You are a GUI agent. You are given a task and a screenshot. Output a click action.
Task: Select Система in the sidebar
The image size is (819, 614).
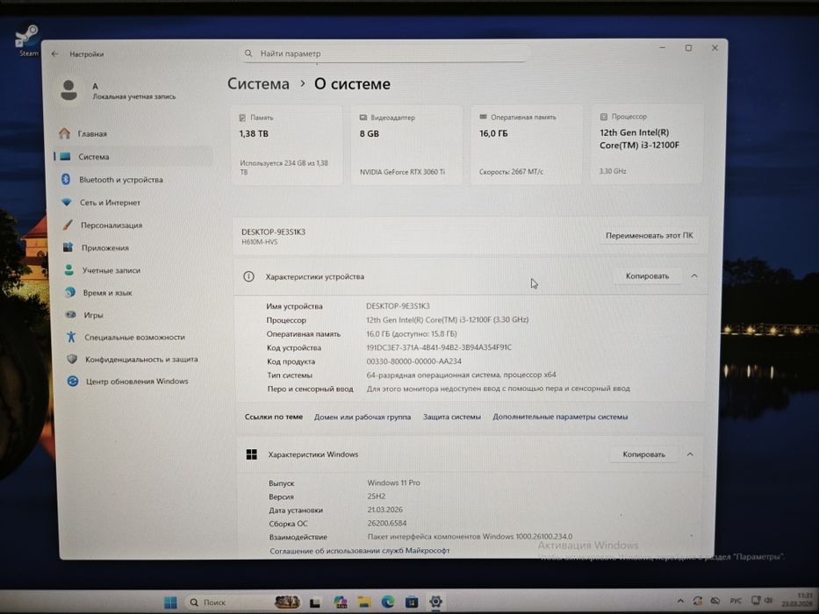click(133, 156)
